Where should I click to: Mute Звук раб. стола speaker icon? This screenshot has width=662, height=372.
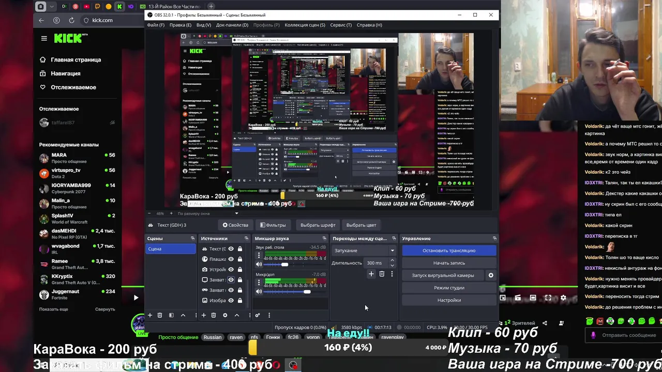coord(259,265)
